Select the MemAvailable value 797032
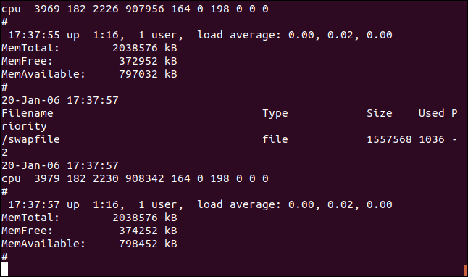 138,74
